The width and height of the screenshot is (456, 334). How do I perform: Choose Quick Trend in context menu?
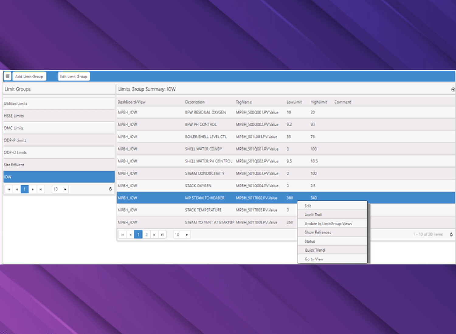point(315,250)
